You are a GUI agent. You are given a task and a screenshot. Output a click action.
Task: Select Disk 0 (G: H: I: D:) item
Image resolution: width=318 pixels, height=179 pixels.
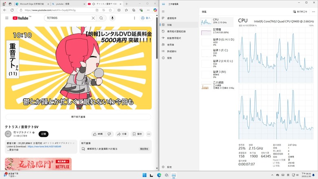click(x=217, y=42)
